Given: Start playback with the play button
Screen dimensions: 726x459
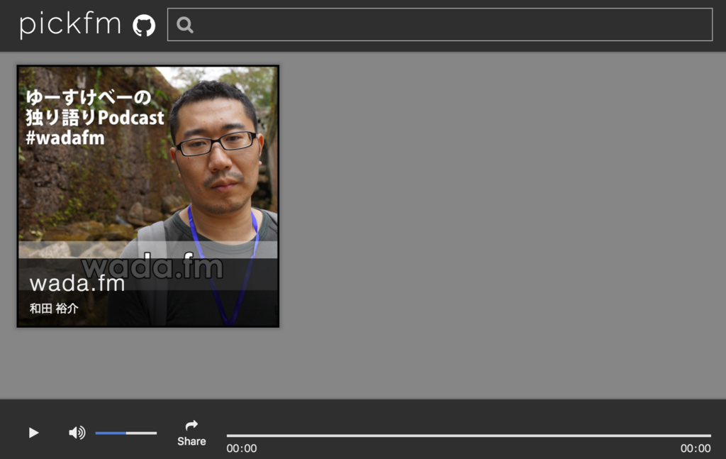Looking at the screenshot, I should 33,433.
